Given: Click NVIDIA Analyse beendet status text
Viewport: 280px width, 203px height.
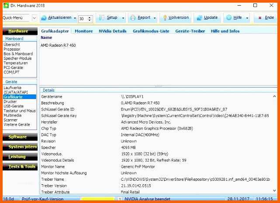Looking at the screenshot, I should point(148,199).
